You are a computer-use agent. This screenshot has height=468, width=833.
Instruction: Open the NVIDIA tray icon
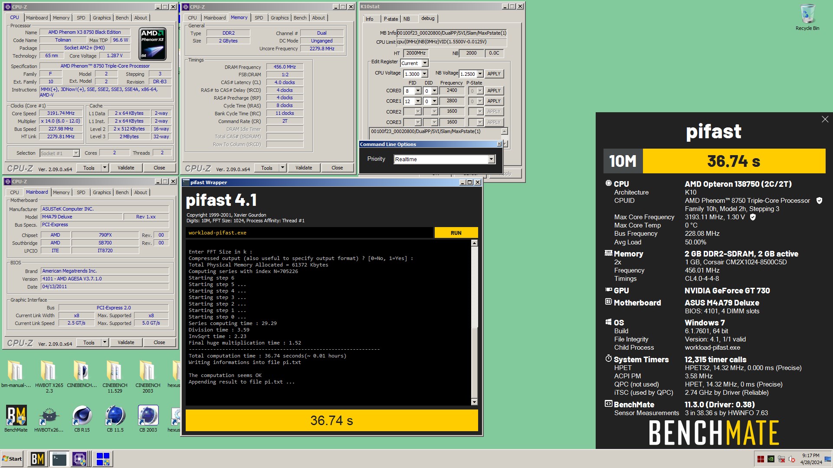click(x=771, y=459)
